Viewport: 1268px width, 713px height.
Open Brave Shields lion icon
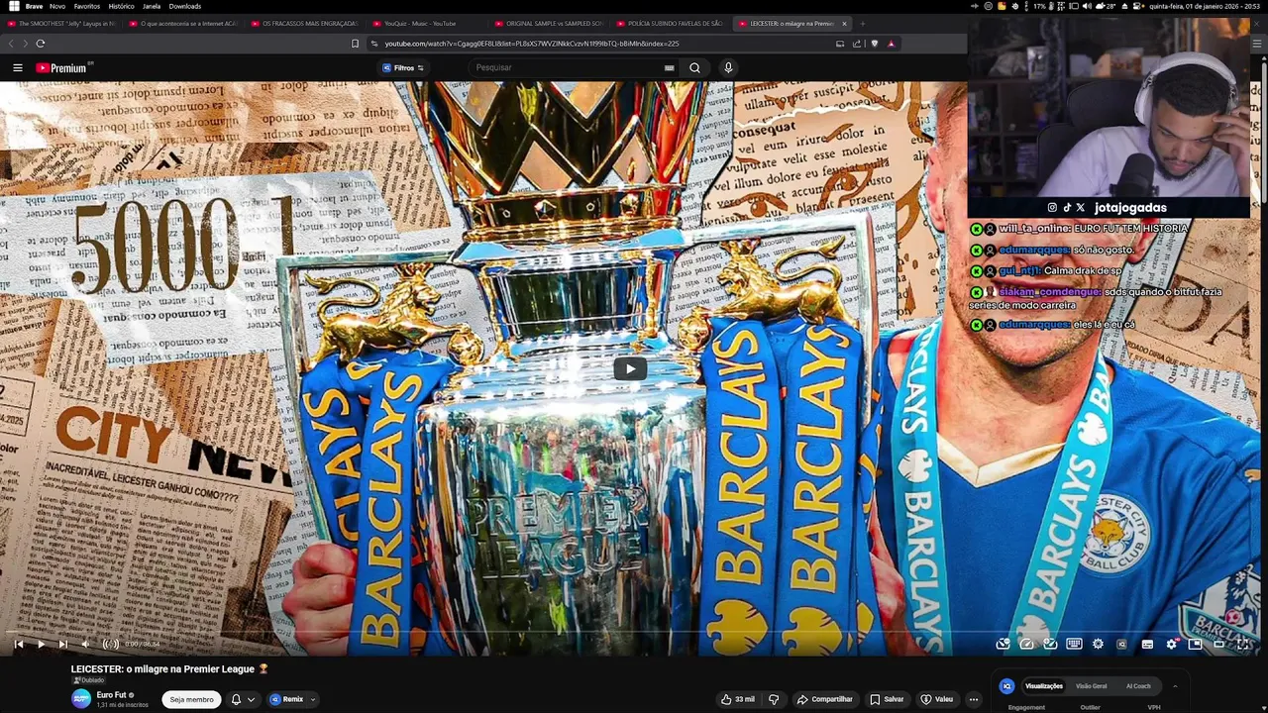pos(874,44)
